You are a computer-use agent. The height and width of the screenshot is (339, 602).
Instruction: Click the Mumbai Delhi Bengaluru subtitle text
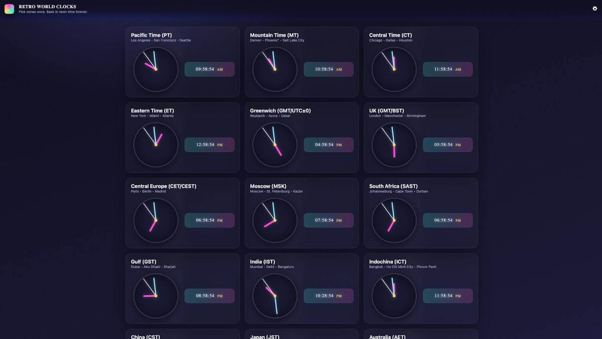click(x=272, y=267)
